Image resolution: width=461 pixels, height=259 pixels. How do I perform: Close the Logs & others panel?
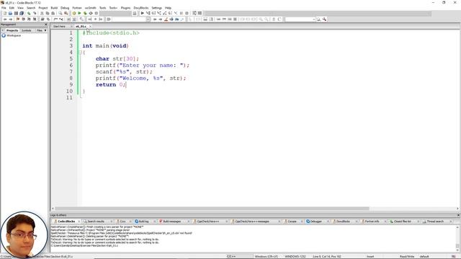coord(458,215)
